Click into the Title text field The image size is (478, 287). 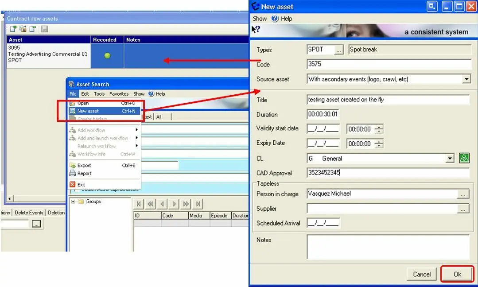point(388,100)
